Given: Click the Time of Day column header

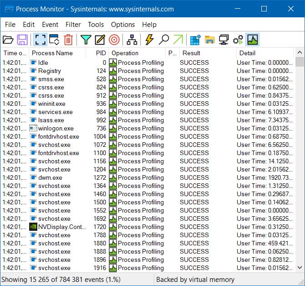Looking at the screenshot, I should pyautogui.click(x=15, y=53).
